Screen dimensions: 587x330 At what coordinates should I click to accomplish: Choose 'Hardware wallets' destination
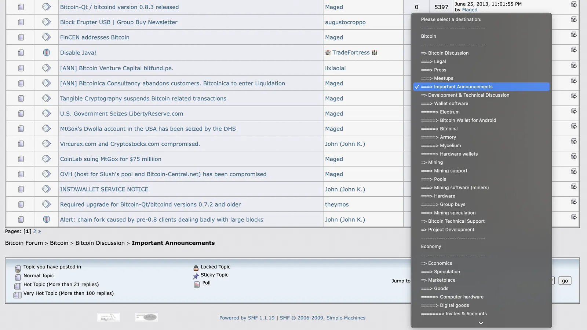click(481, 154)
